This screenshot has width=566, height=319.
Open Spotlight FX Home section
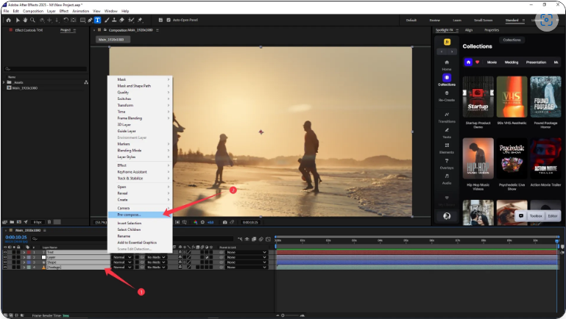click(x=447, y=65)
